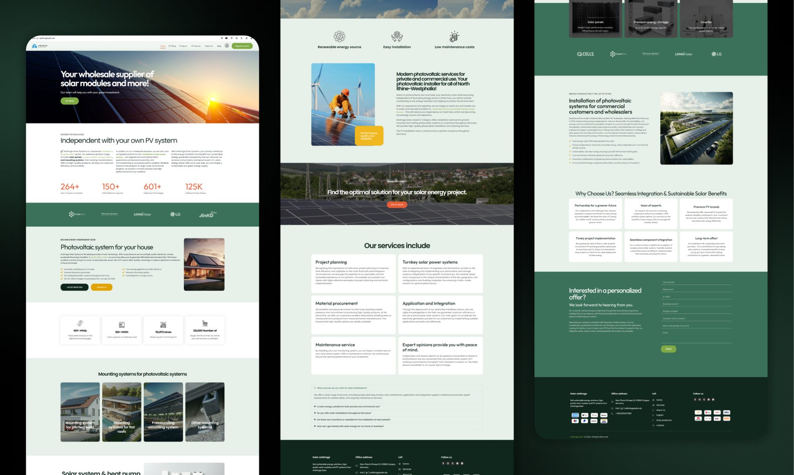Screen dimensions: 794x475
Task: Collapse the 'What services do you offer' FAQ
Action: click(x=315, y=388)
